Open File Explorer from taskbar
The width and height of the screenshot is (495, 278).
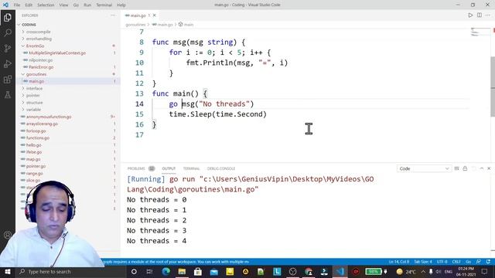point(182,271)
